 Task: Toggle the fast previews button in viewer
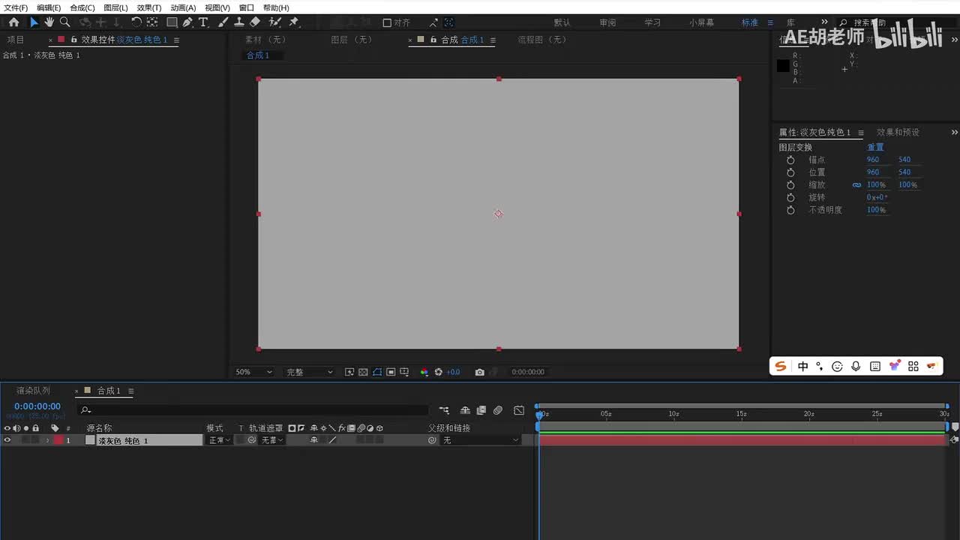click(x=349, y=372)
